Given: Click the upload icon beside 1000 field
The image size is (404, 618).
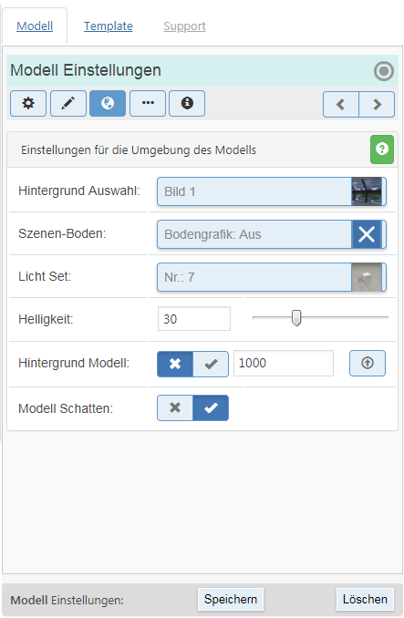Looking at the screenshot, I should [x=368, y=363].
